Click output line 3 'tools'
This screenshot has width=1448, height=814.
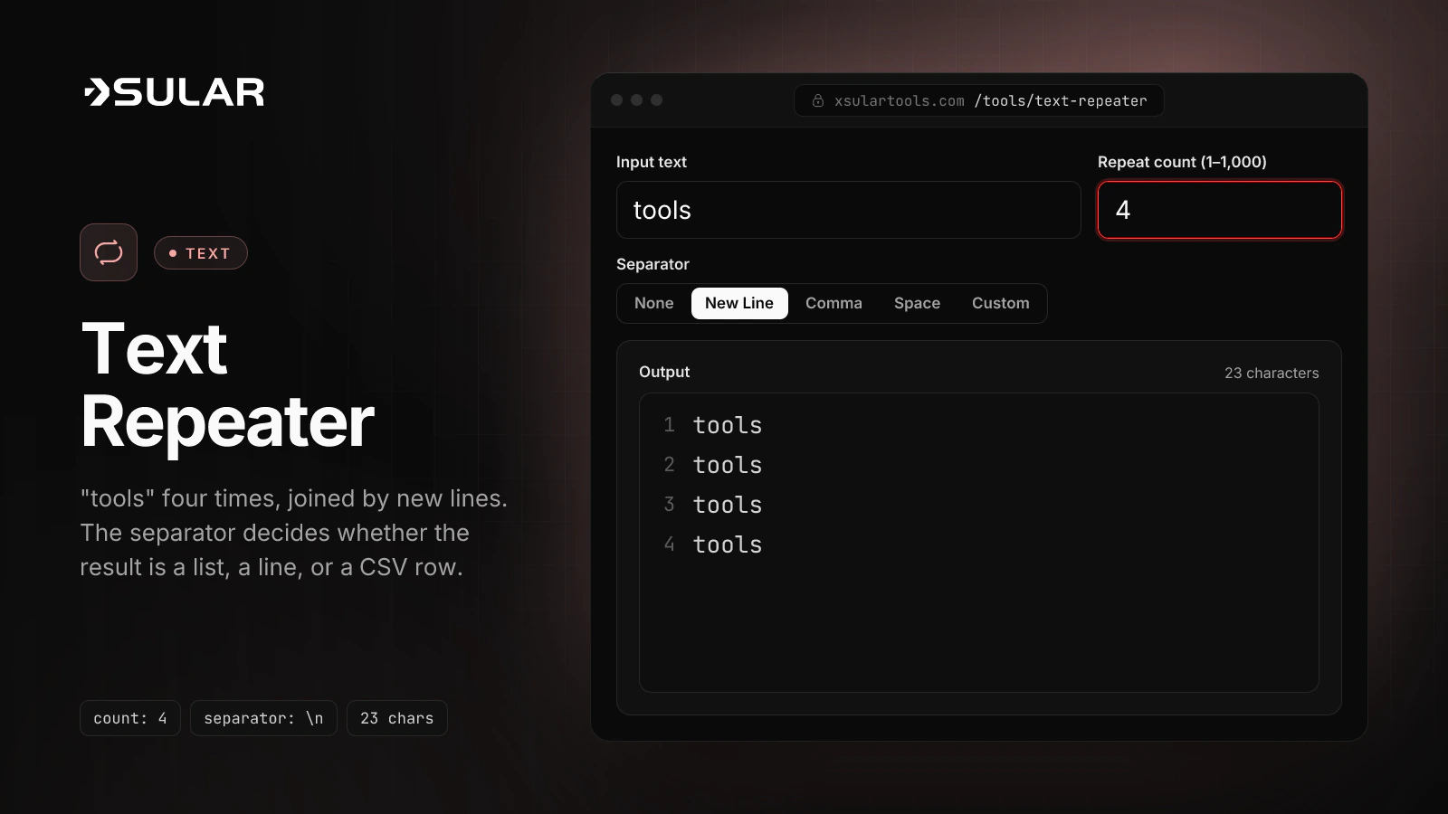(728, 505)
